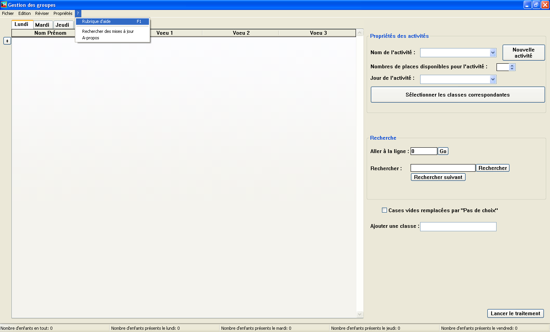
Task: Focus the "Aller à la ligne" field
Action: tap(424, 151)
